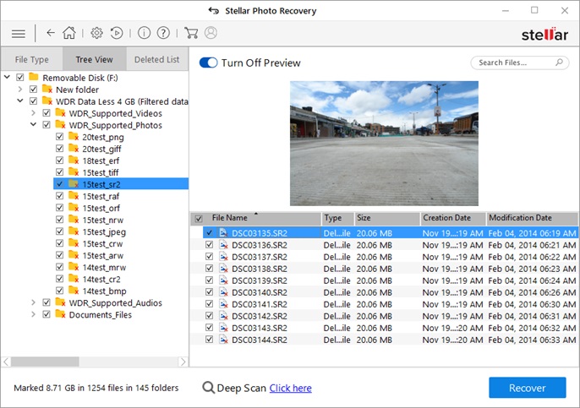Click the 18test_erf folder icon

click(x=74, y=160)
